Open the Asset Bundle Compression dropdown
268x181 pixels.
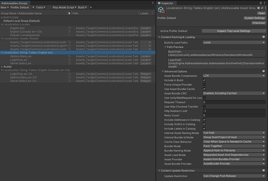click(x=234, y=76)
